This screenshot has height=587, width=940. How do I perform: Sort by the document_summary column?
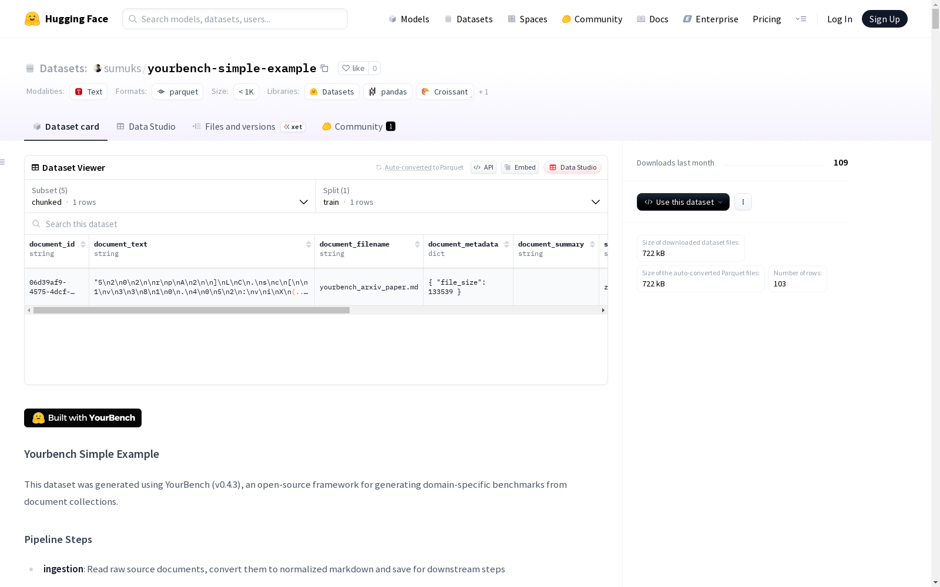592,244
